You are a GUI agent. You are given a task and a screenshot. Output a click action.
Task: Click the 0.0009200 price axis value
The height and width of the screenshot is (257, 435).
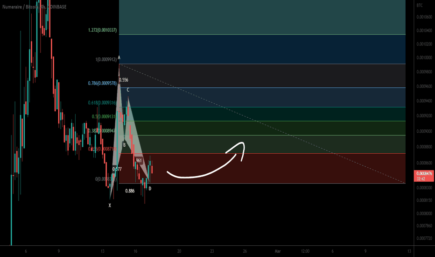coord(424,115)
